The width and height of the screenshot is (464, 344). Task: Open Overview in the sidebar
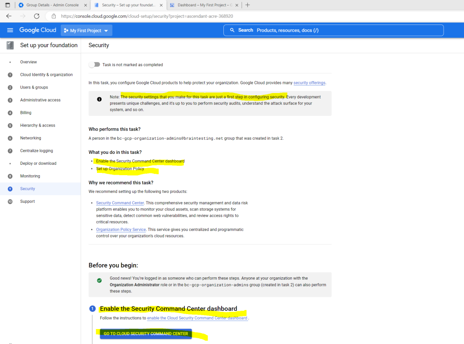[x=29, y=62]
